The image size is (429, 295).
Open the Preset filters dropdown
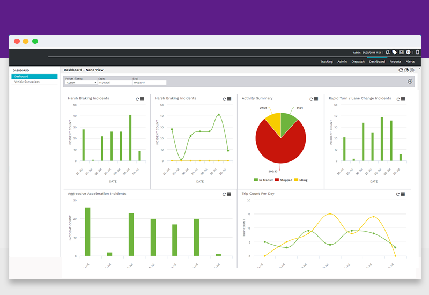coord(82,83)
